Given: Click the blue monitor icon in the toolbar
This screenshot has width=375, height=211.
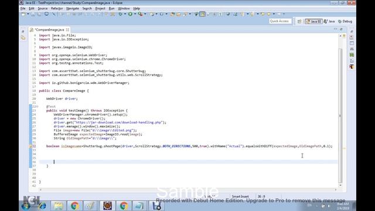Looking at the screenshot, I should point(47,14).
